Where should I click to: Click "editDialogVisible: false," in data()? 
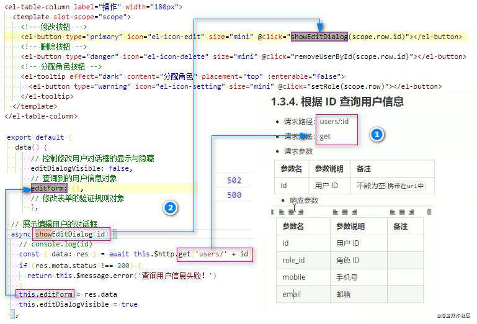coord(81,168)
